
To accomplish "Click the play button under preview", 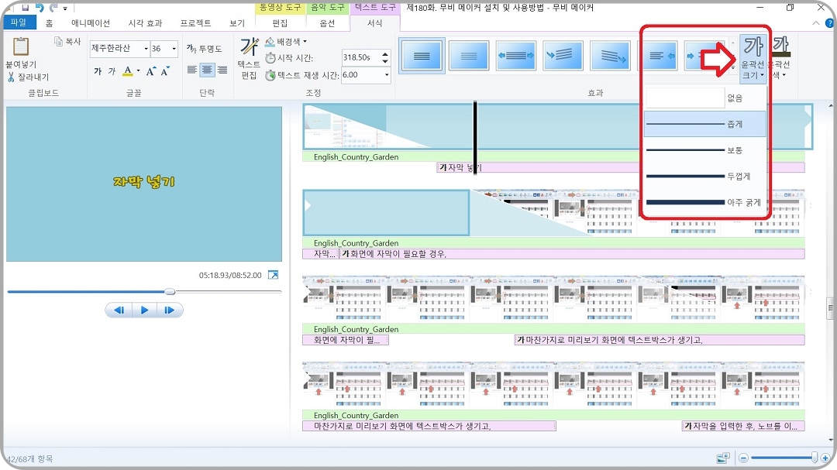I will point(144,310).
